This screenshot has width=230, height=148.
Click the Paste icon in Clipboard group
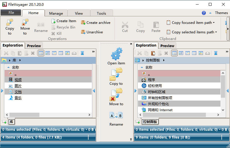coord(156,25)
